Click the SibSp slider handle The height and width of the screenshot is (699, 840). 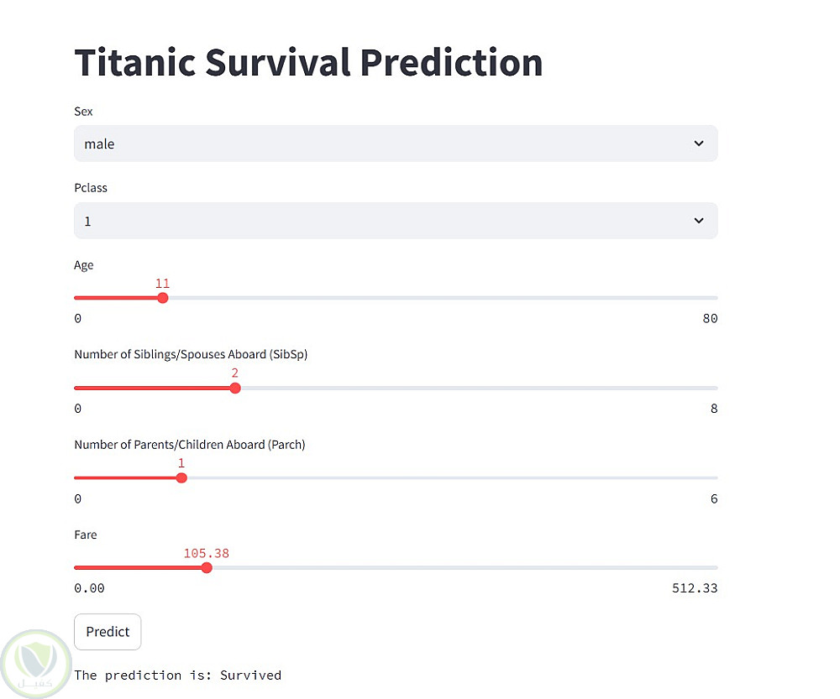pos(235,388)
